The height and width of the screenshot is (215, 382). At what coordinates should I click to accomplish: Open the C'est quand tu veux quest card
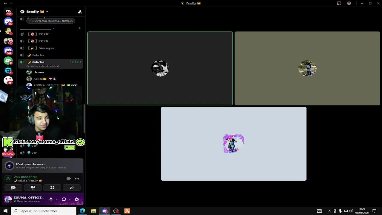click(x=43, y=166)
